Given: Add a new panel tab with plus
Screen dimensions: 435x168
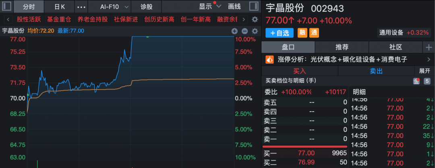Looking at the screenshot, I should point(428,47).
